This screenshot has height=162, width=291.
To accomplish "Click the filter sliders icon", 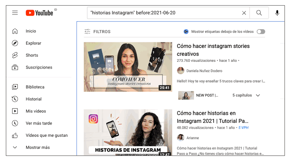I will pos(87,32).
